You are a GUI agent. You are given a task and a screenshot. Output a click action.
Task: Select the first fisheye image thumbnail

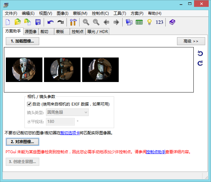pos(24,70)
